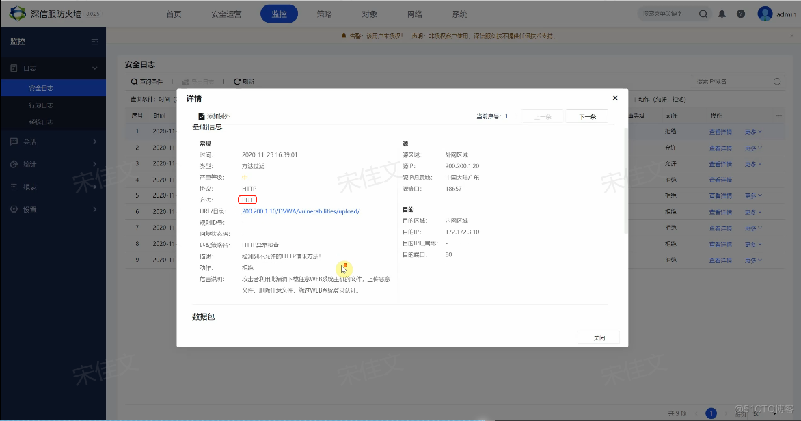This screenshot has height=421, width=801.
Task: Click the notification bell icon in top bar
Action: pos(722,13)
